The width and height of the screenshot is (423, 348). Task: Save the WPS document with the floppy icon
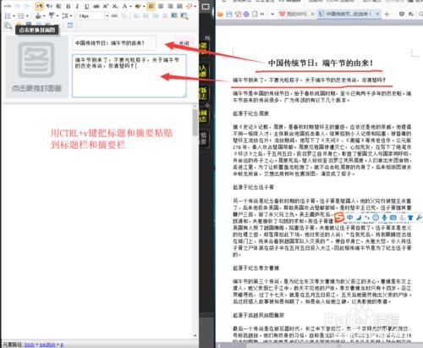tap(229, 14)
